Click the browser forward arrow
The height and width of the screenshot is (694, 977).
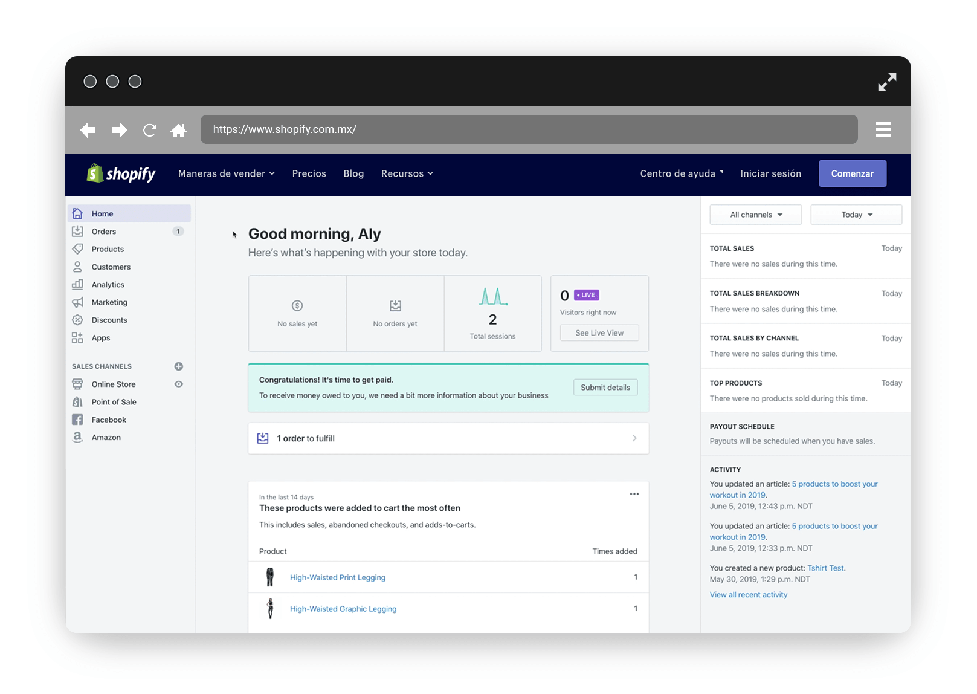(120, 130)
